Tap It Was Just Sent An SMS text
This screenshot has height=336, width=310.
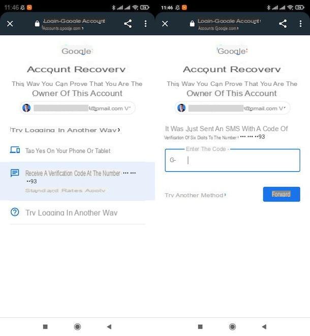click(227, 129)
